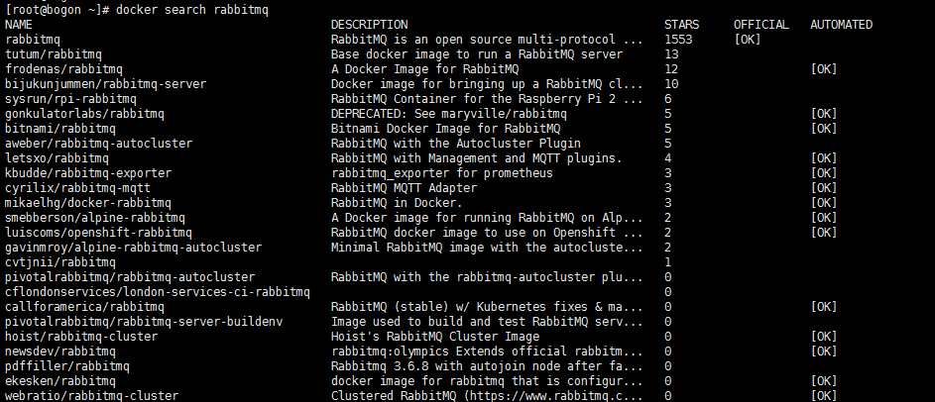Click the bitnami/rabbitmq image name
The width and height of the screenshot is (935, 402).
pos(60,129)
